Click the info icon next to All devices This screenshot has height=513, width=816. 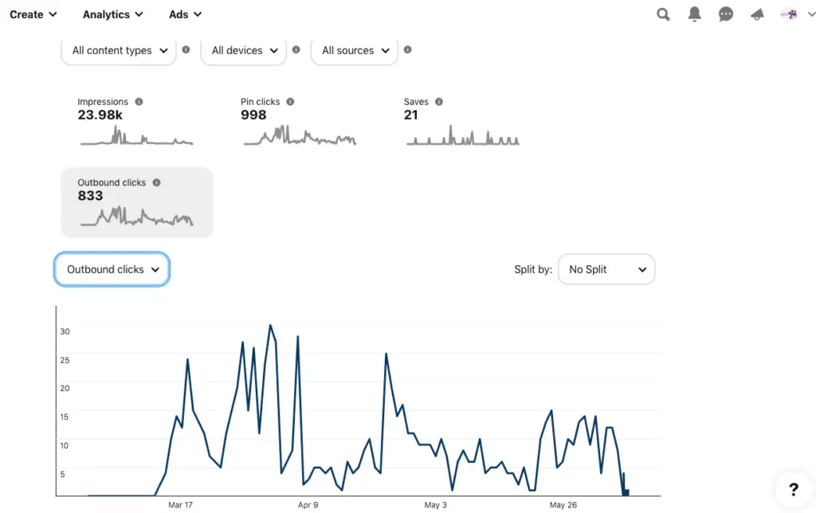(296, 49)
